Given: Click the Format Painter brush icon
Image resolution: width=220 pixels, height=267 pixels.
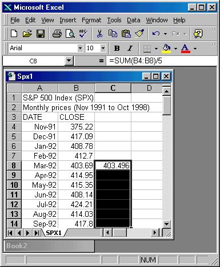Looking at the screenshot, I should coord(139,34).
